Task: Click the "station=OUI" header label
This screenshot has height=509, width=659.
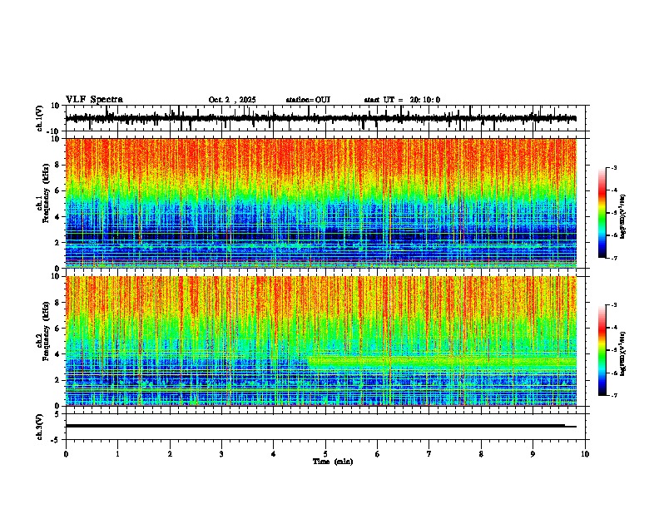Action: (308, 100)
